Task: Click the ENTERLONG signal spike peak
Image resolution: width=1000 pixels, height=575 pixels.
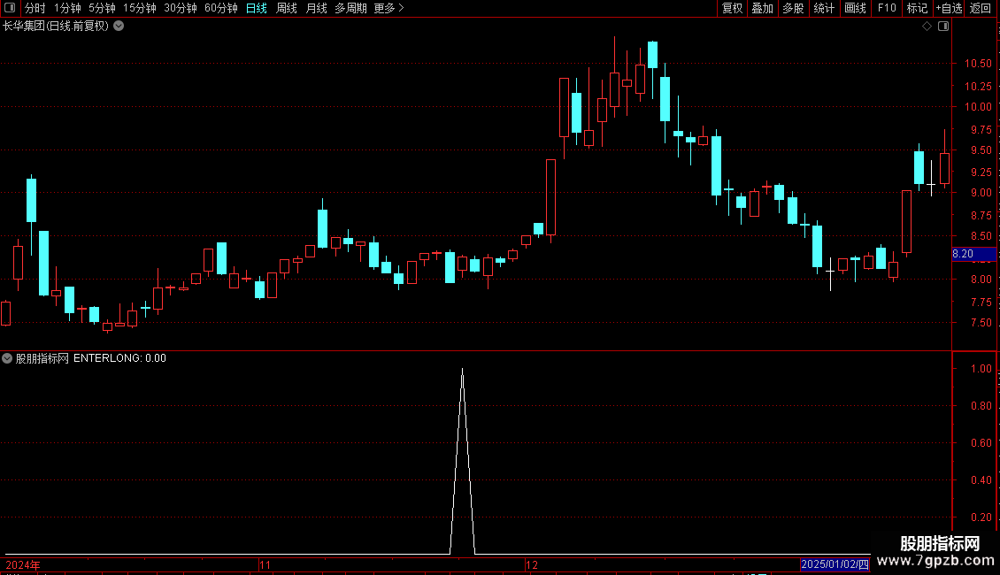Action: pyautogui.click(x=462, y=370)
